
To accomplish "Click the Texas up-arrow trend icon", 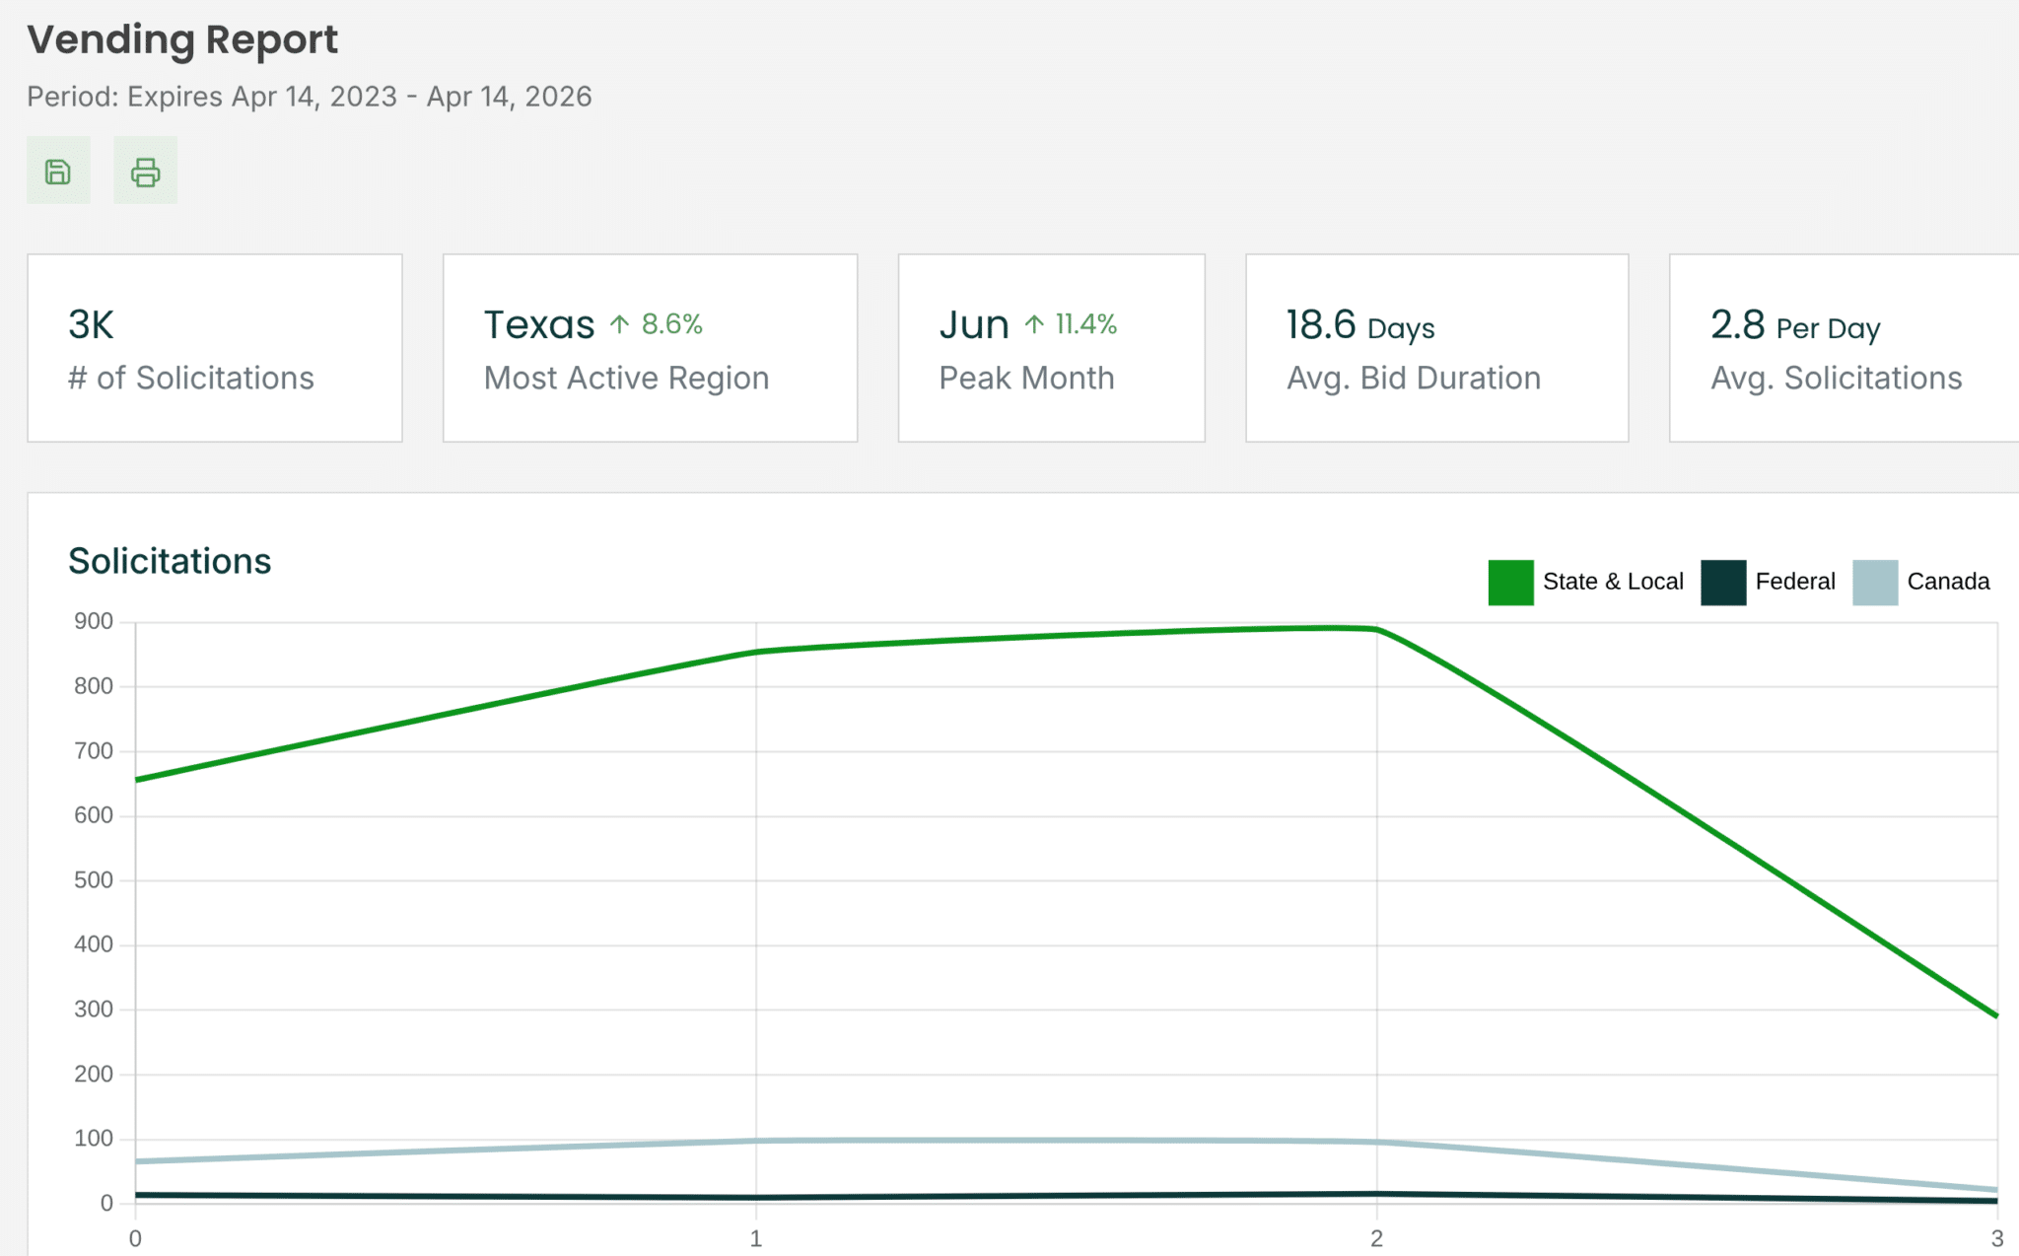I will pos(619,324).
